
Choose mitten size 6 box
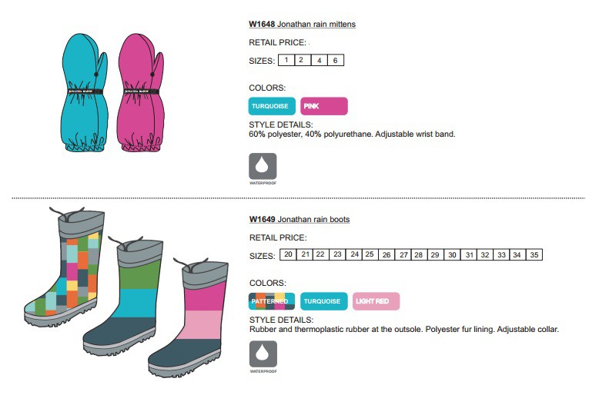[336, 60]
